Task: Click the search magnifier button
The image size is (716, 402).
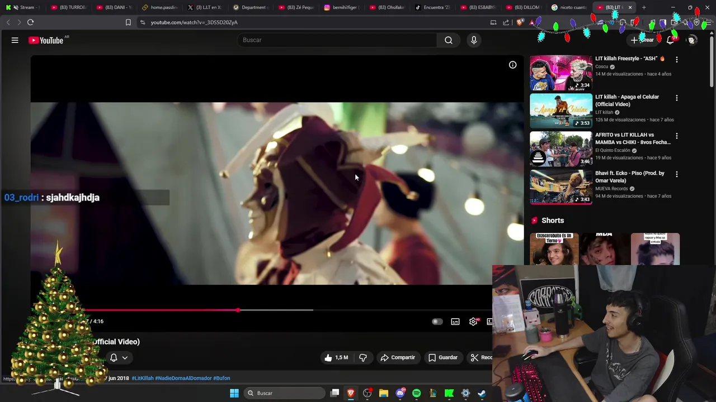Action: (x=448, y=40)
